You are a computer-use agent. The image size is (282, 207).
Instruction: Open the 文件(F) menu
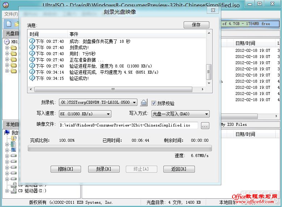click(11, 14)
